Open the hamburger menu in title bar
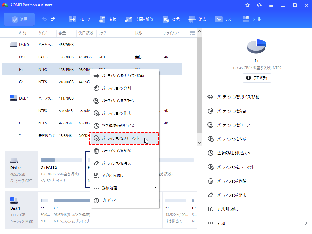The image size is (312, 234). point(271,5)
